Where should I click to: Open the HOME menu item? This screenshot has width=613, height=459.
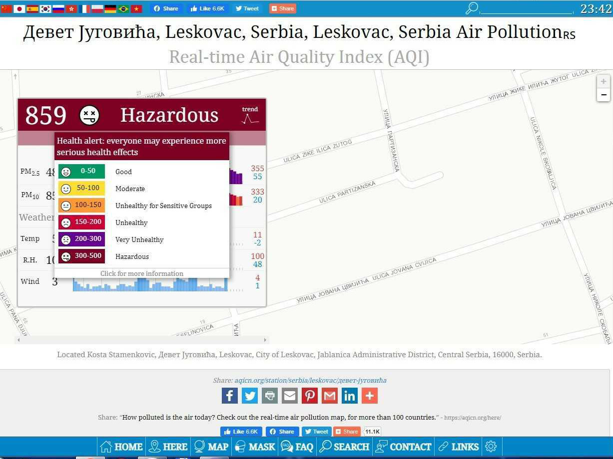click(x=121, y=447)
